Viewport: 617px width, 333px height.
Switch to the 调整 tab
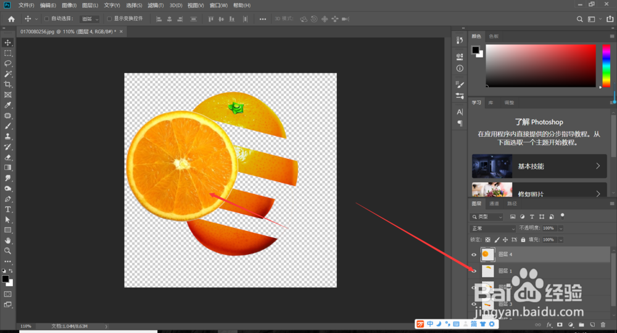(509, 103)
